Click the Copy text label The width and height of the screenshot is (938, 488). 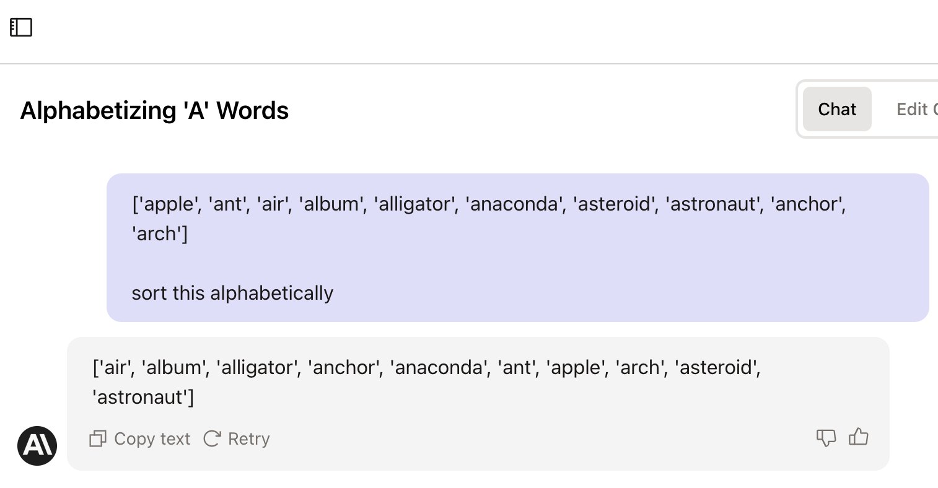[152, 438]
